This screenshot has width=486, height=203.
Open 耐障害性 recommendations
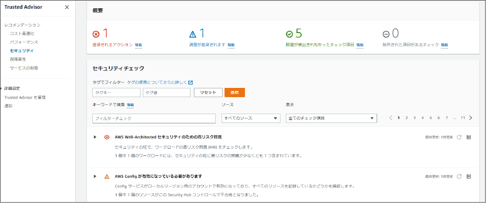tap(17, 59)
